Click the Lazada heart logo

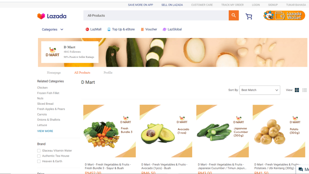[41, 16]
